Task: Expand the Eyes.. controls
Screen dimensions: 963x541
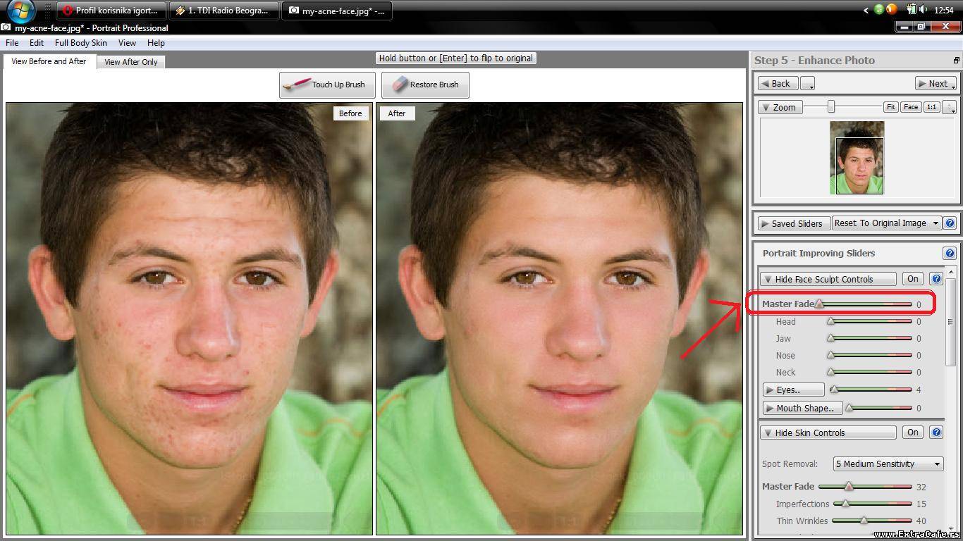Action: (x=793, y=390)
